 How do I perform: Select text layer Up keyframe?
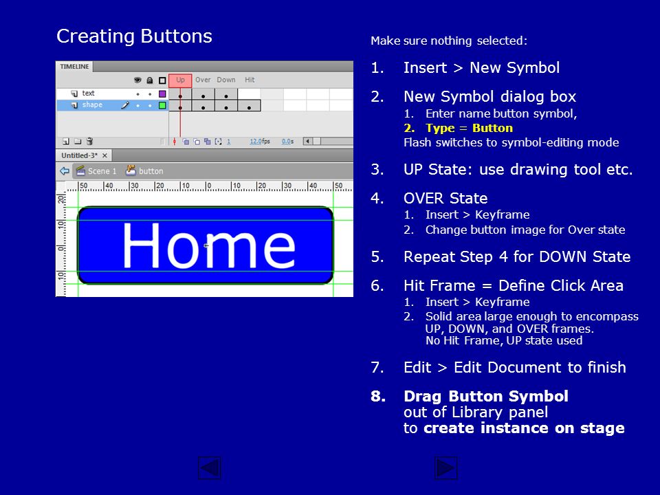pyautogui.click(x=180, y=94)
